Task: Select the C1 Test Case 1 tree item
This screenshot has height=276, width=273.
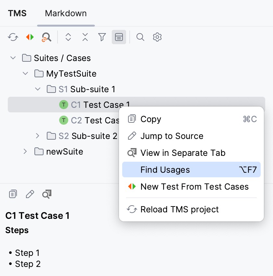Action: click(101, 105)
